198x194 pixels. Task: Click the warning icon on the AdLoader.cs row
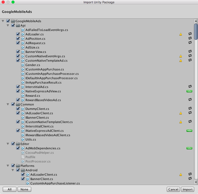click(181, 34)
